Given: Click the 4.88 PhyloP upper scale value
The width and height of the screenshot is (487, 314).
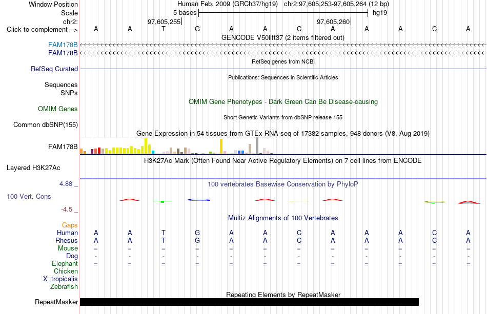Looking at the screenshot, I should 66,184.
